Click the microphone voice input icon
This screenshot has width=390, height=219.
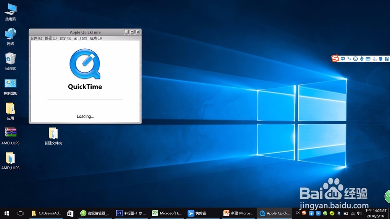[362, 59]
